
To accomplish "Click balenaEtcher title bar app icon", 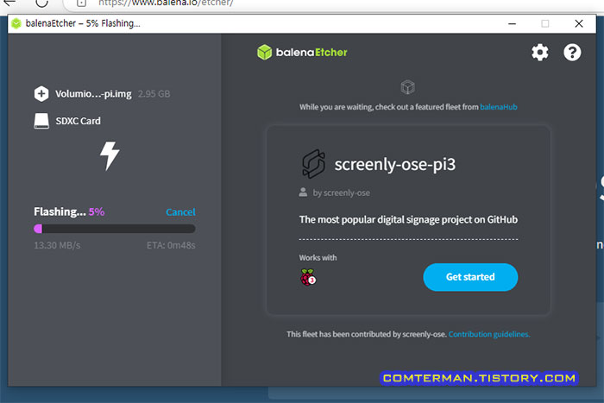I will click(x=16, y=23).
